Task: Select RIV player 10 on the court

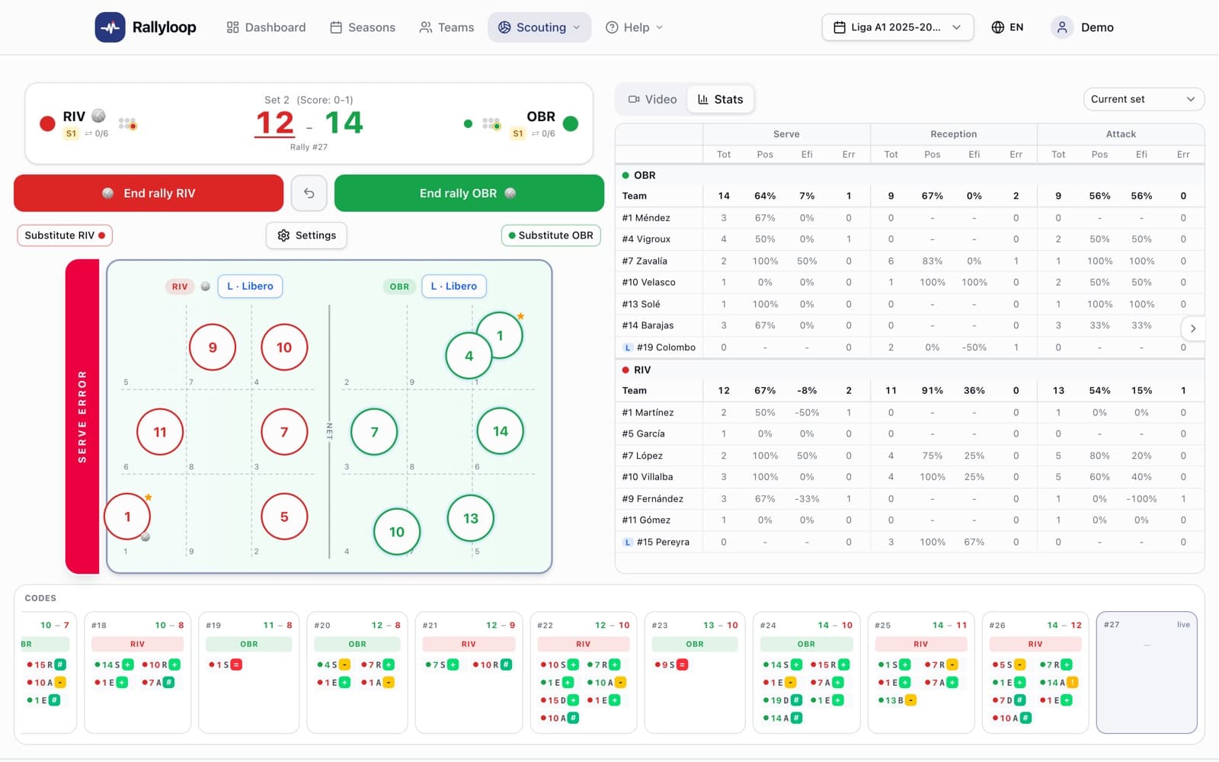Action: pos(284,347)
